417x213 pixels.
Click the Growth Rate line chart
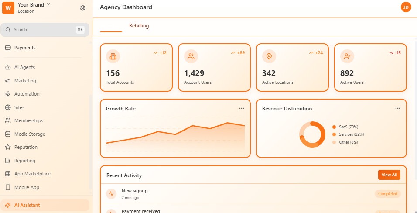pos(175,134)
